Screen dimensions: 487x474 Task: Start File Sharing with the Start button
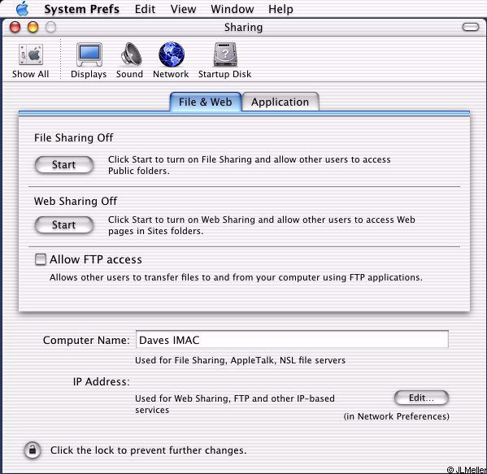[64, 164]
